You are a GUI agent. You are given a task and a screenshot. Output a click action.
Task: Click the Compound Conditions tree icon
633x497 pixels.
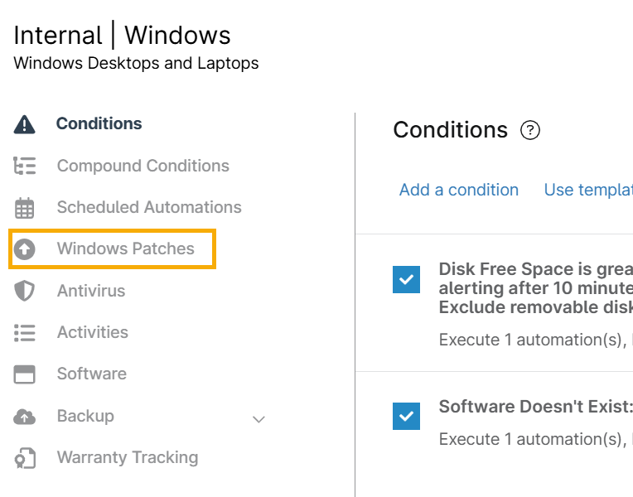[x=25, y=166]
